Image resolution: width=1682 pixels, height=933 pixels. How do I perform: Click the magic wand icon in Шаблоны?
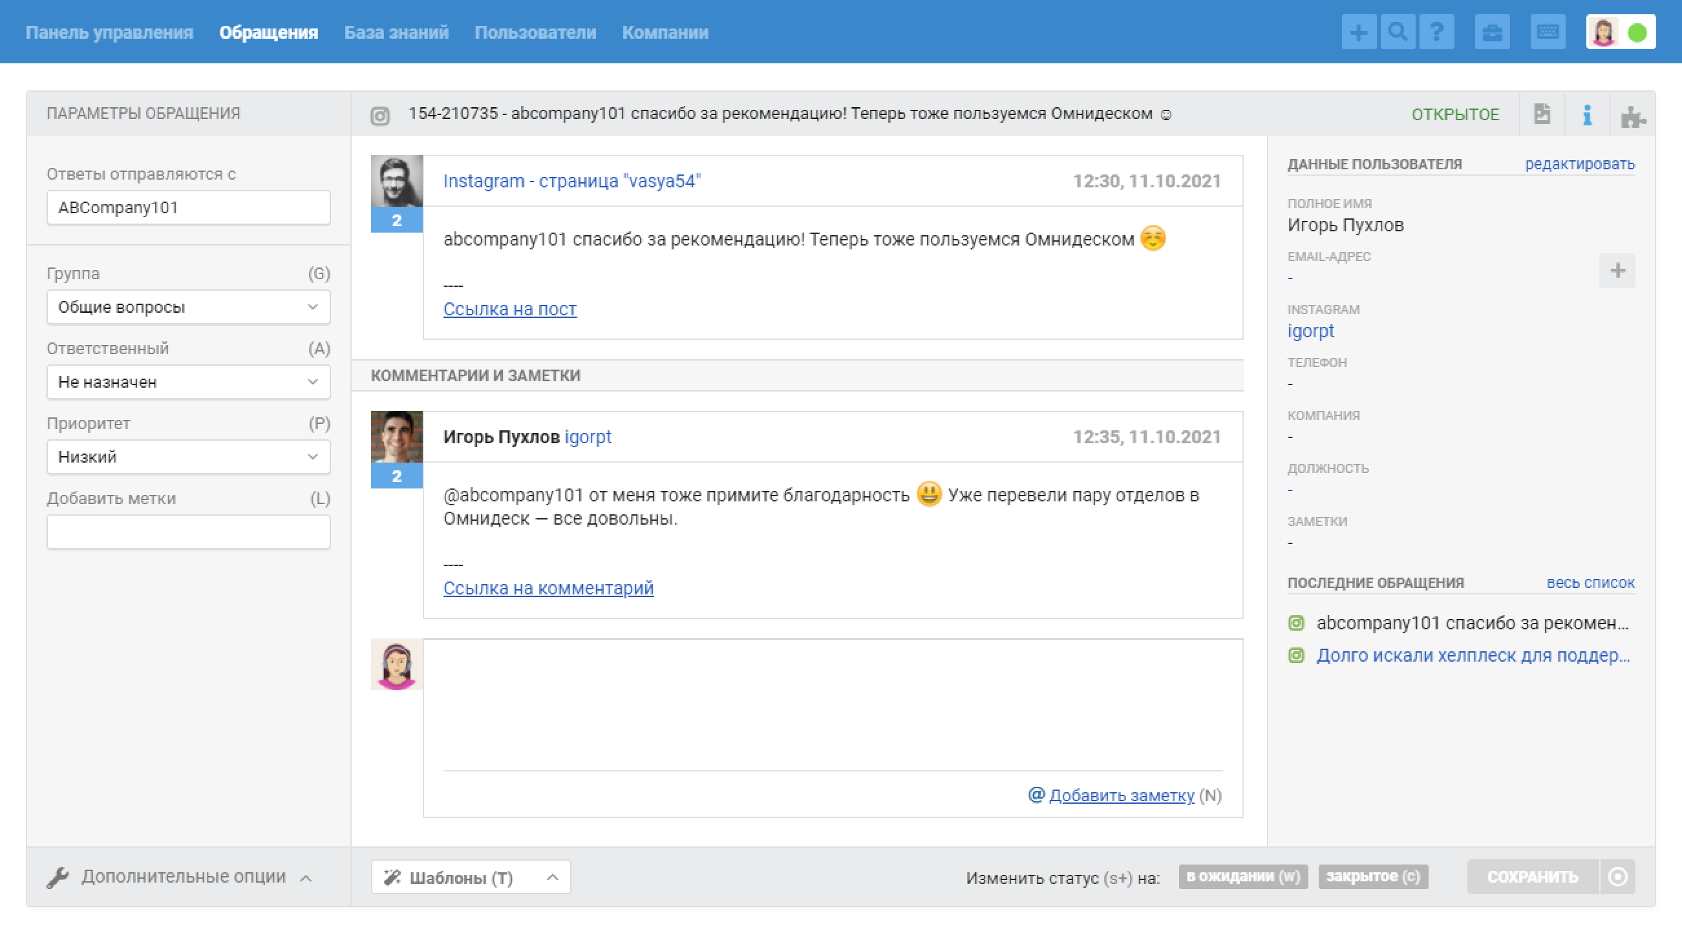392,877
